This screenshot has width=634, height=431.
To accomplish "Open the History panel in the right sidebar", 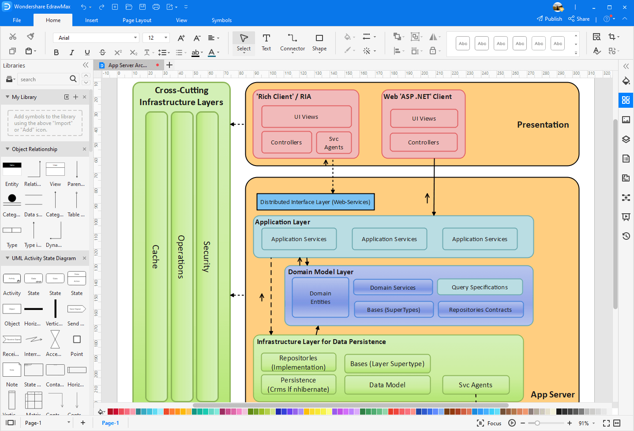I will [626, 236].
